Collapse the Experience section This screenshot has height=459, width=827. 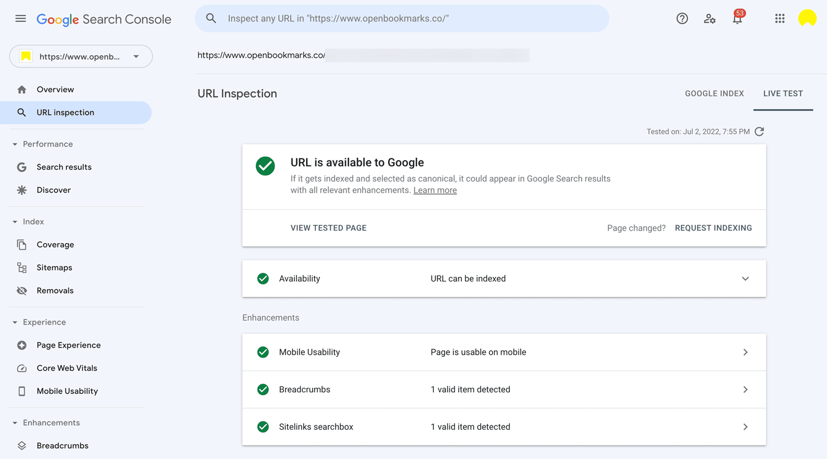(x=15, y=322)
